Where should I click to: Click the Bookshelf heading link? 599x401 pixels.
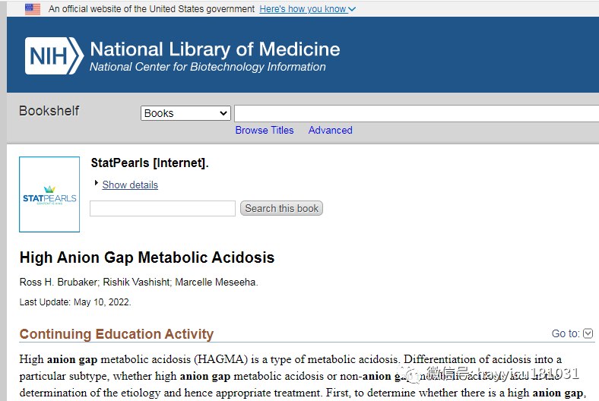click(x=49, y=111)
